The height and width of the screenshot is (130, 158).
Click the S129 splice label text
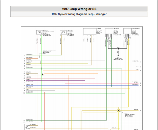click(44, 54)
